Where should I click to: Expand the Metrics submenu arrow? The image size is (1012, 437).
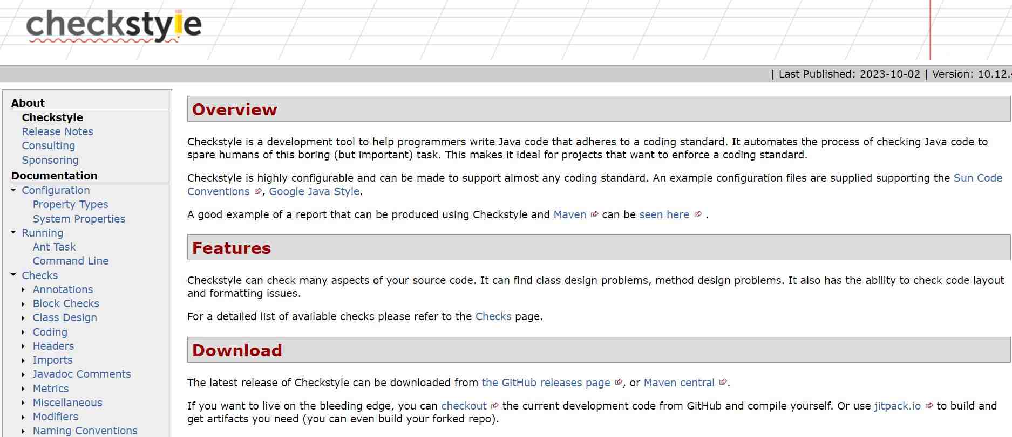23,389
